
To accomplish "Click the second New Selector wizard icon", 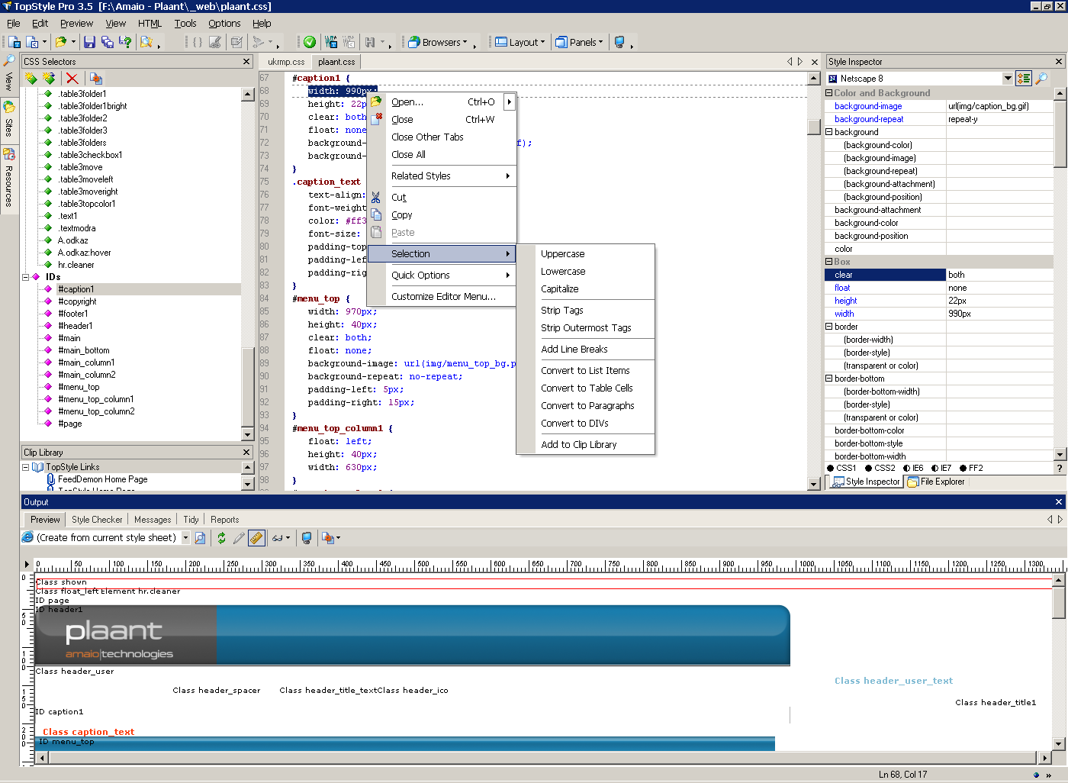I will click(50, 78).
